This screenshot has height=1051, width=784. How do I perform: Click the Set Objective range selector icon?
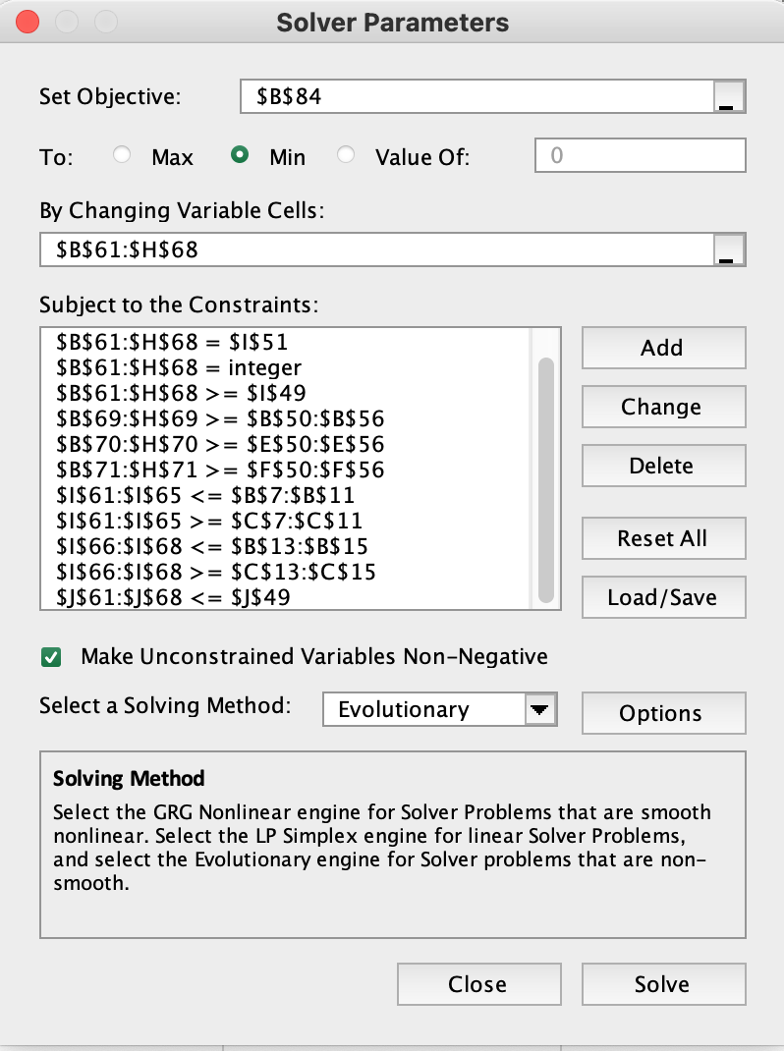[729, 96]
